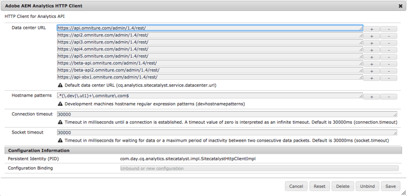Close the Adobe AEM Analytics HTTP Client dialog

click(x=400, y=6)
